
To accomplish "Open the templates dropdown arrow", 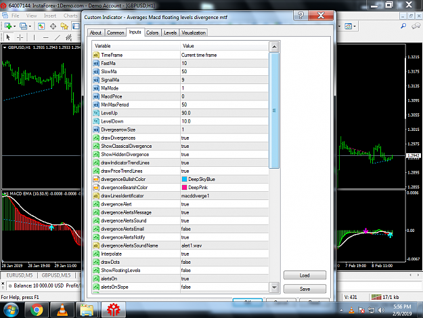I will coord(355,26).
